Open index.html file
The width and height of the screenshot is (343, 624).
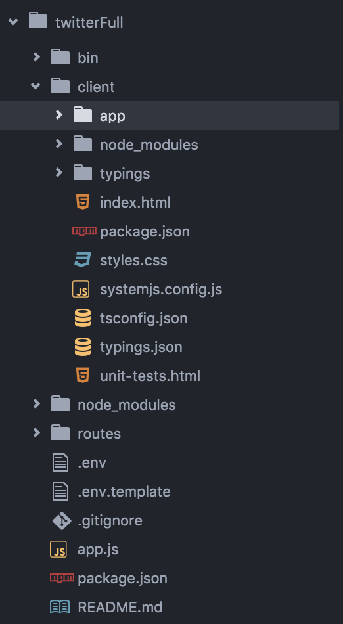pos(135,202)
